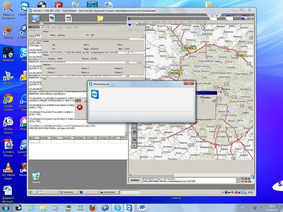The image size is (283, 212).
Task: Click the Rcvd FC column header
Action: (114, 138)
